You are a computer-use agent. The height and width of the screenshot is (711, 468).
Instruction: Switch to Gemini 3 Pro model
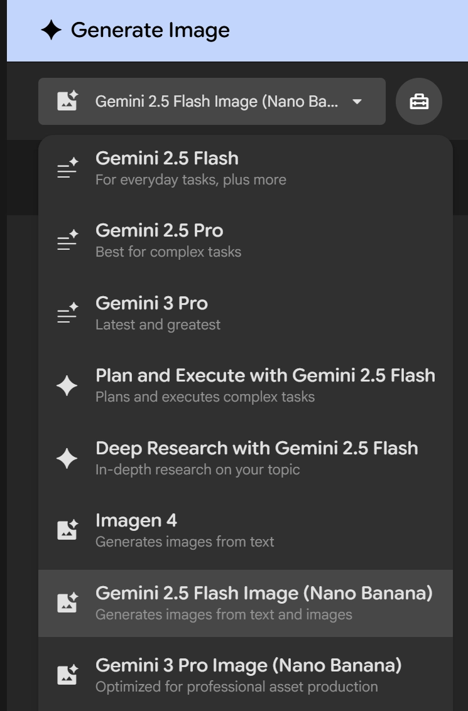click(x=245, y=313)
